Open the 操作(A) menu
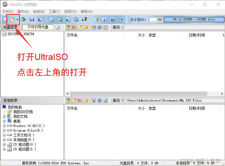The image size is (225, 166). click(x=23, y=12)
